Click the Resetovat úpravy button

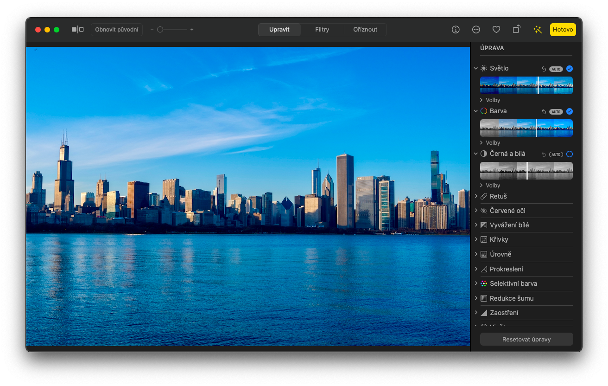[526, 339]
